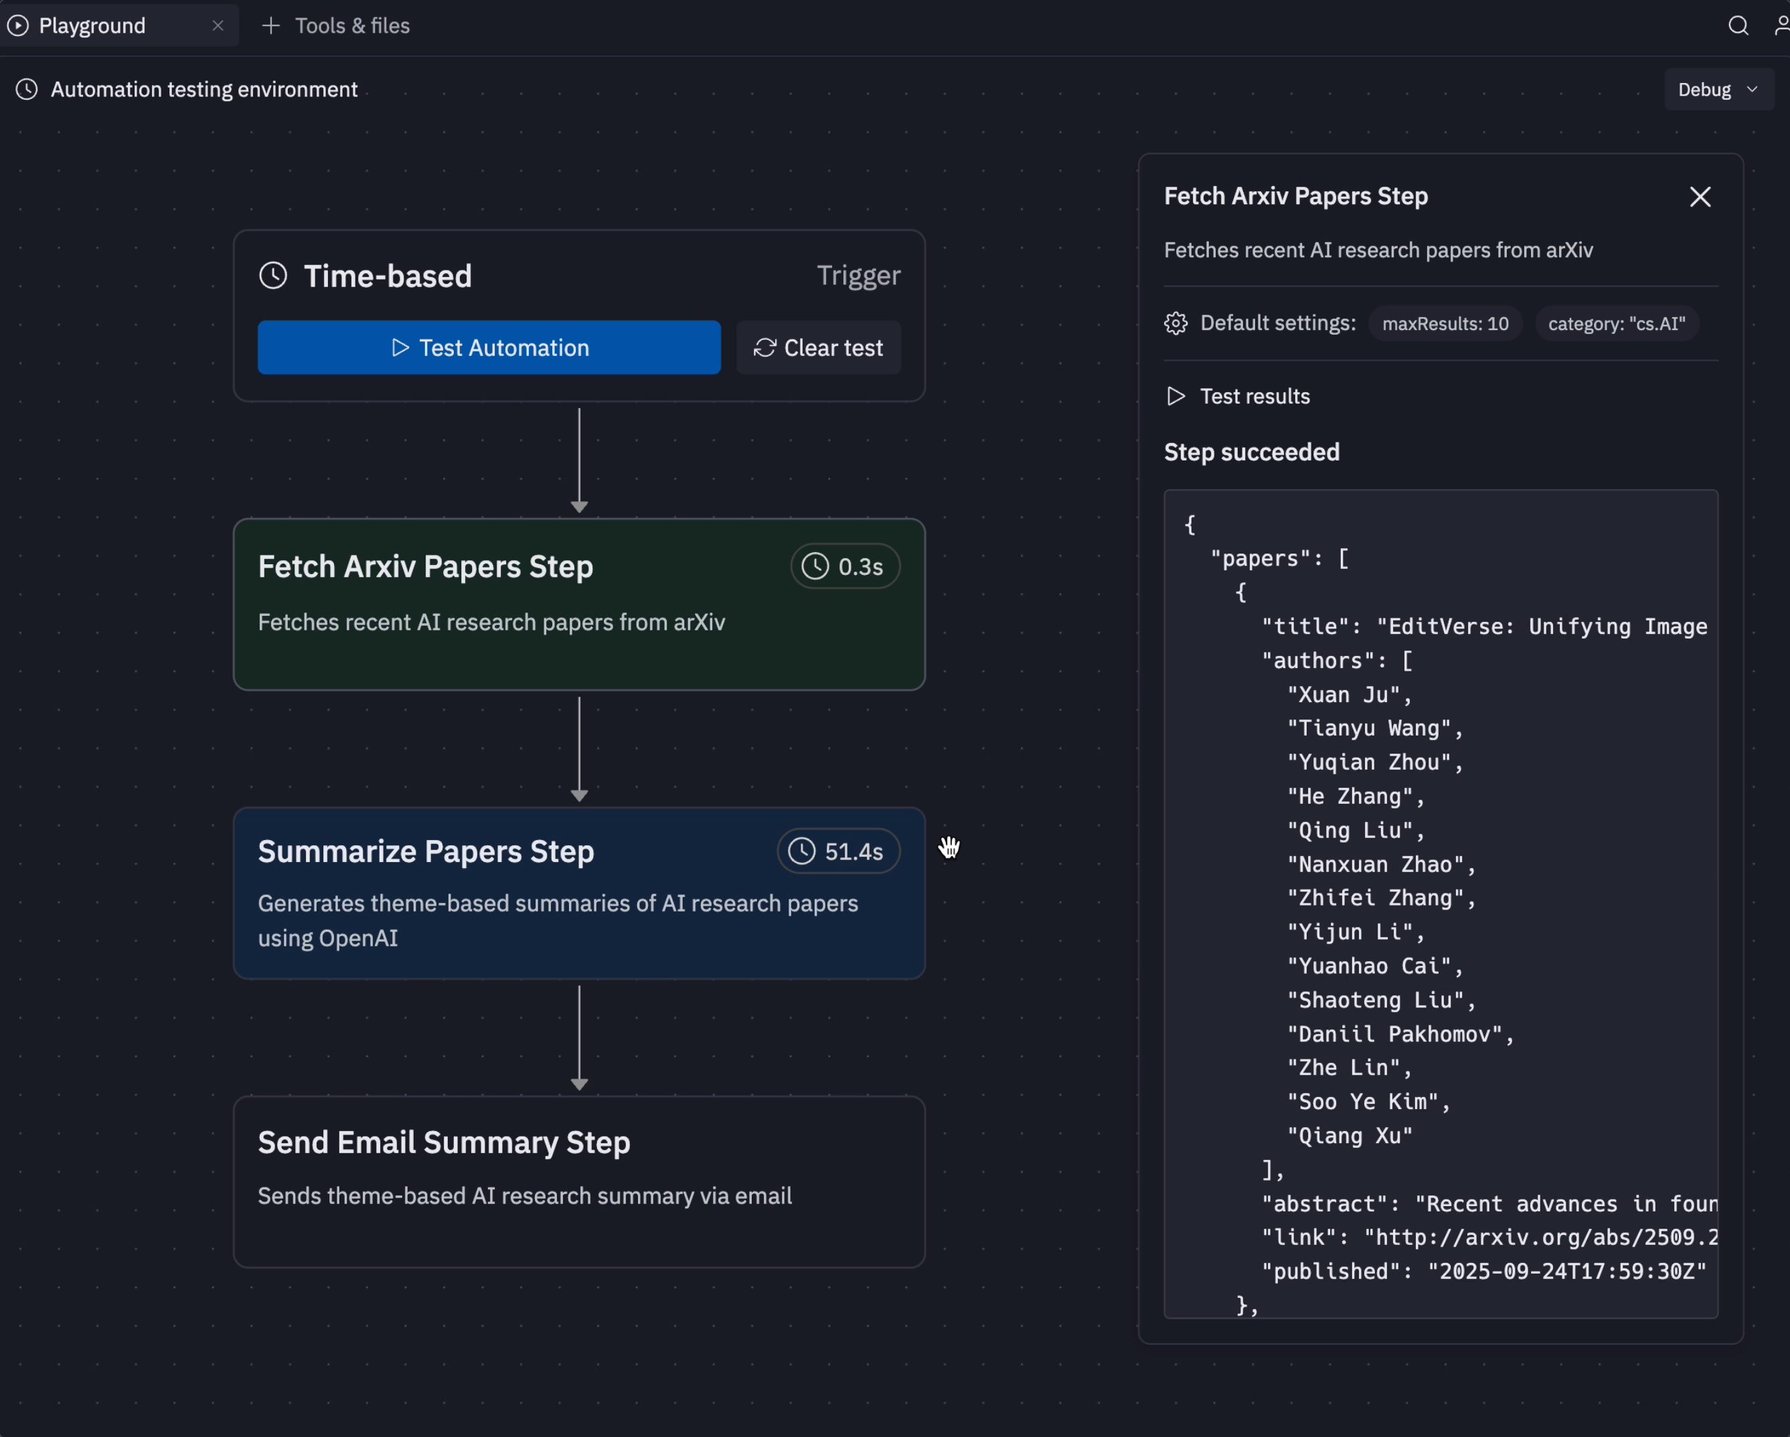Click the "title": "EditVerse line

[x=1485, y=626]
